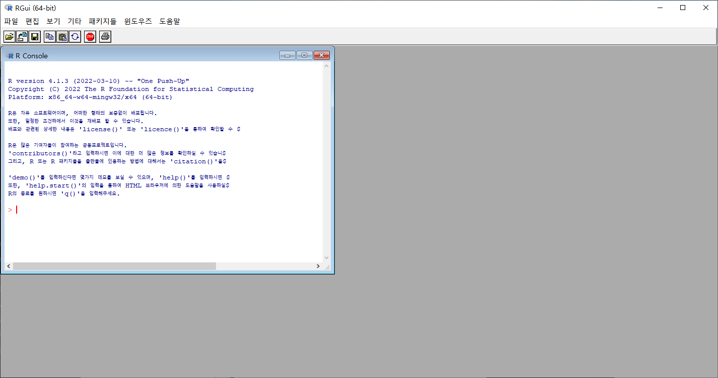Click console horizontal scrollbar left arrow

[x=9, y=266]
